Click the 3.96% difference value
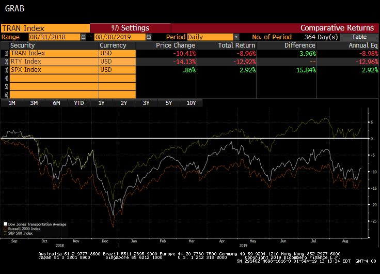This screenshot has height=274, width=380. 308,54
